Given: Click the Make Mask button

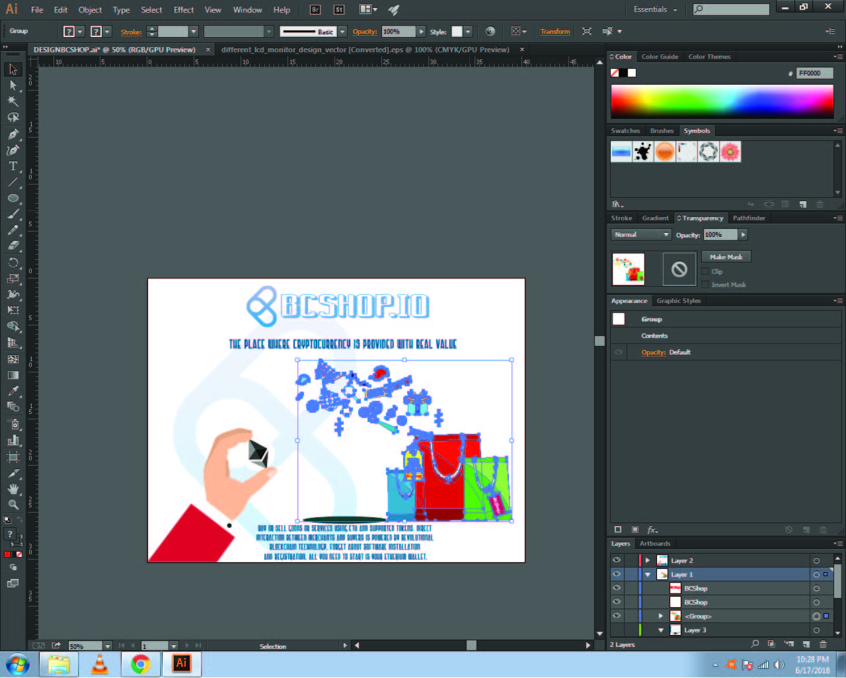Looking at the screenshot, I should 726,257.
